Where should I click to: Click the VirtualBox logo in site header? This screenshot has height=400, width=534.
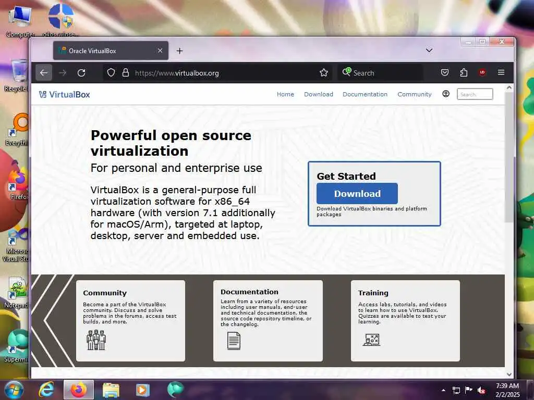[64, 95]
